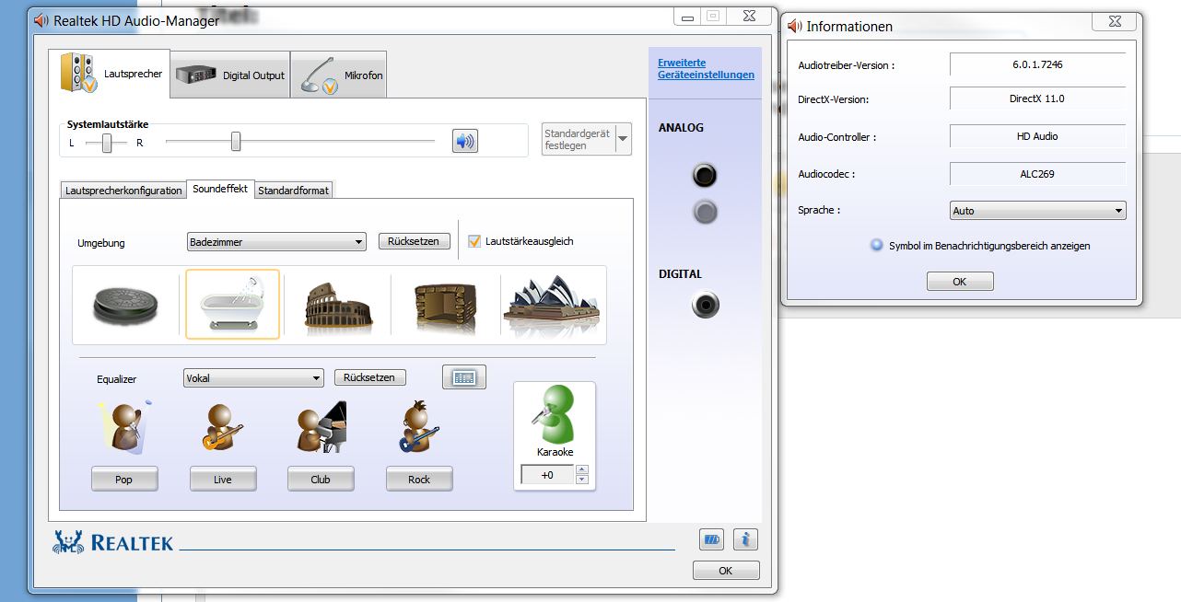Screen dimensions: 1181x602
Task: Choose the bathtub bathroom environment
Action: 232,304
